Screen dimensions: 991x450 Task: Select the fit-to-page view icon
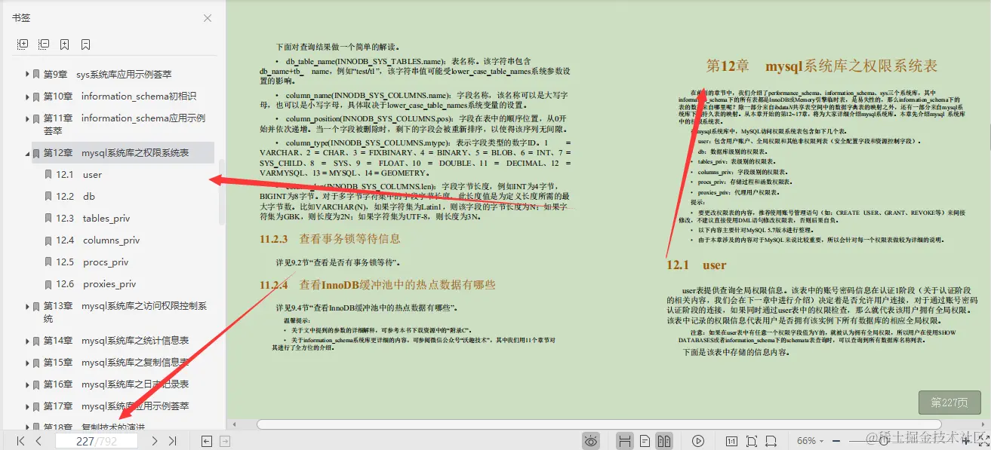tap(752, 440)
